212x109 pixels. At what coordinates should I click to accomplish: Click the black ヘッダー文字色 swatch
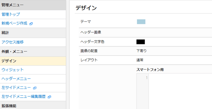click(141, 42)
